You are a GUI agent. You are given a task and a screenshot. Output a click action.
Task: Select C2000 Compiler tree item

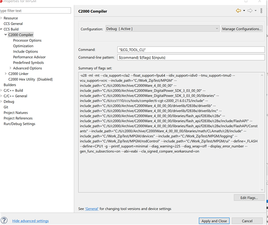click(21, 35)
